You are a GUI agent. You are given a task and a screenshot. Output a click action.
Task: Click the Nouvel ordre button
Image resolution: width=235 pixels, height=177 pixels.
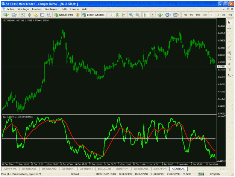[x=64, y=15]
